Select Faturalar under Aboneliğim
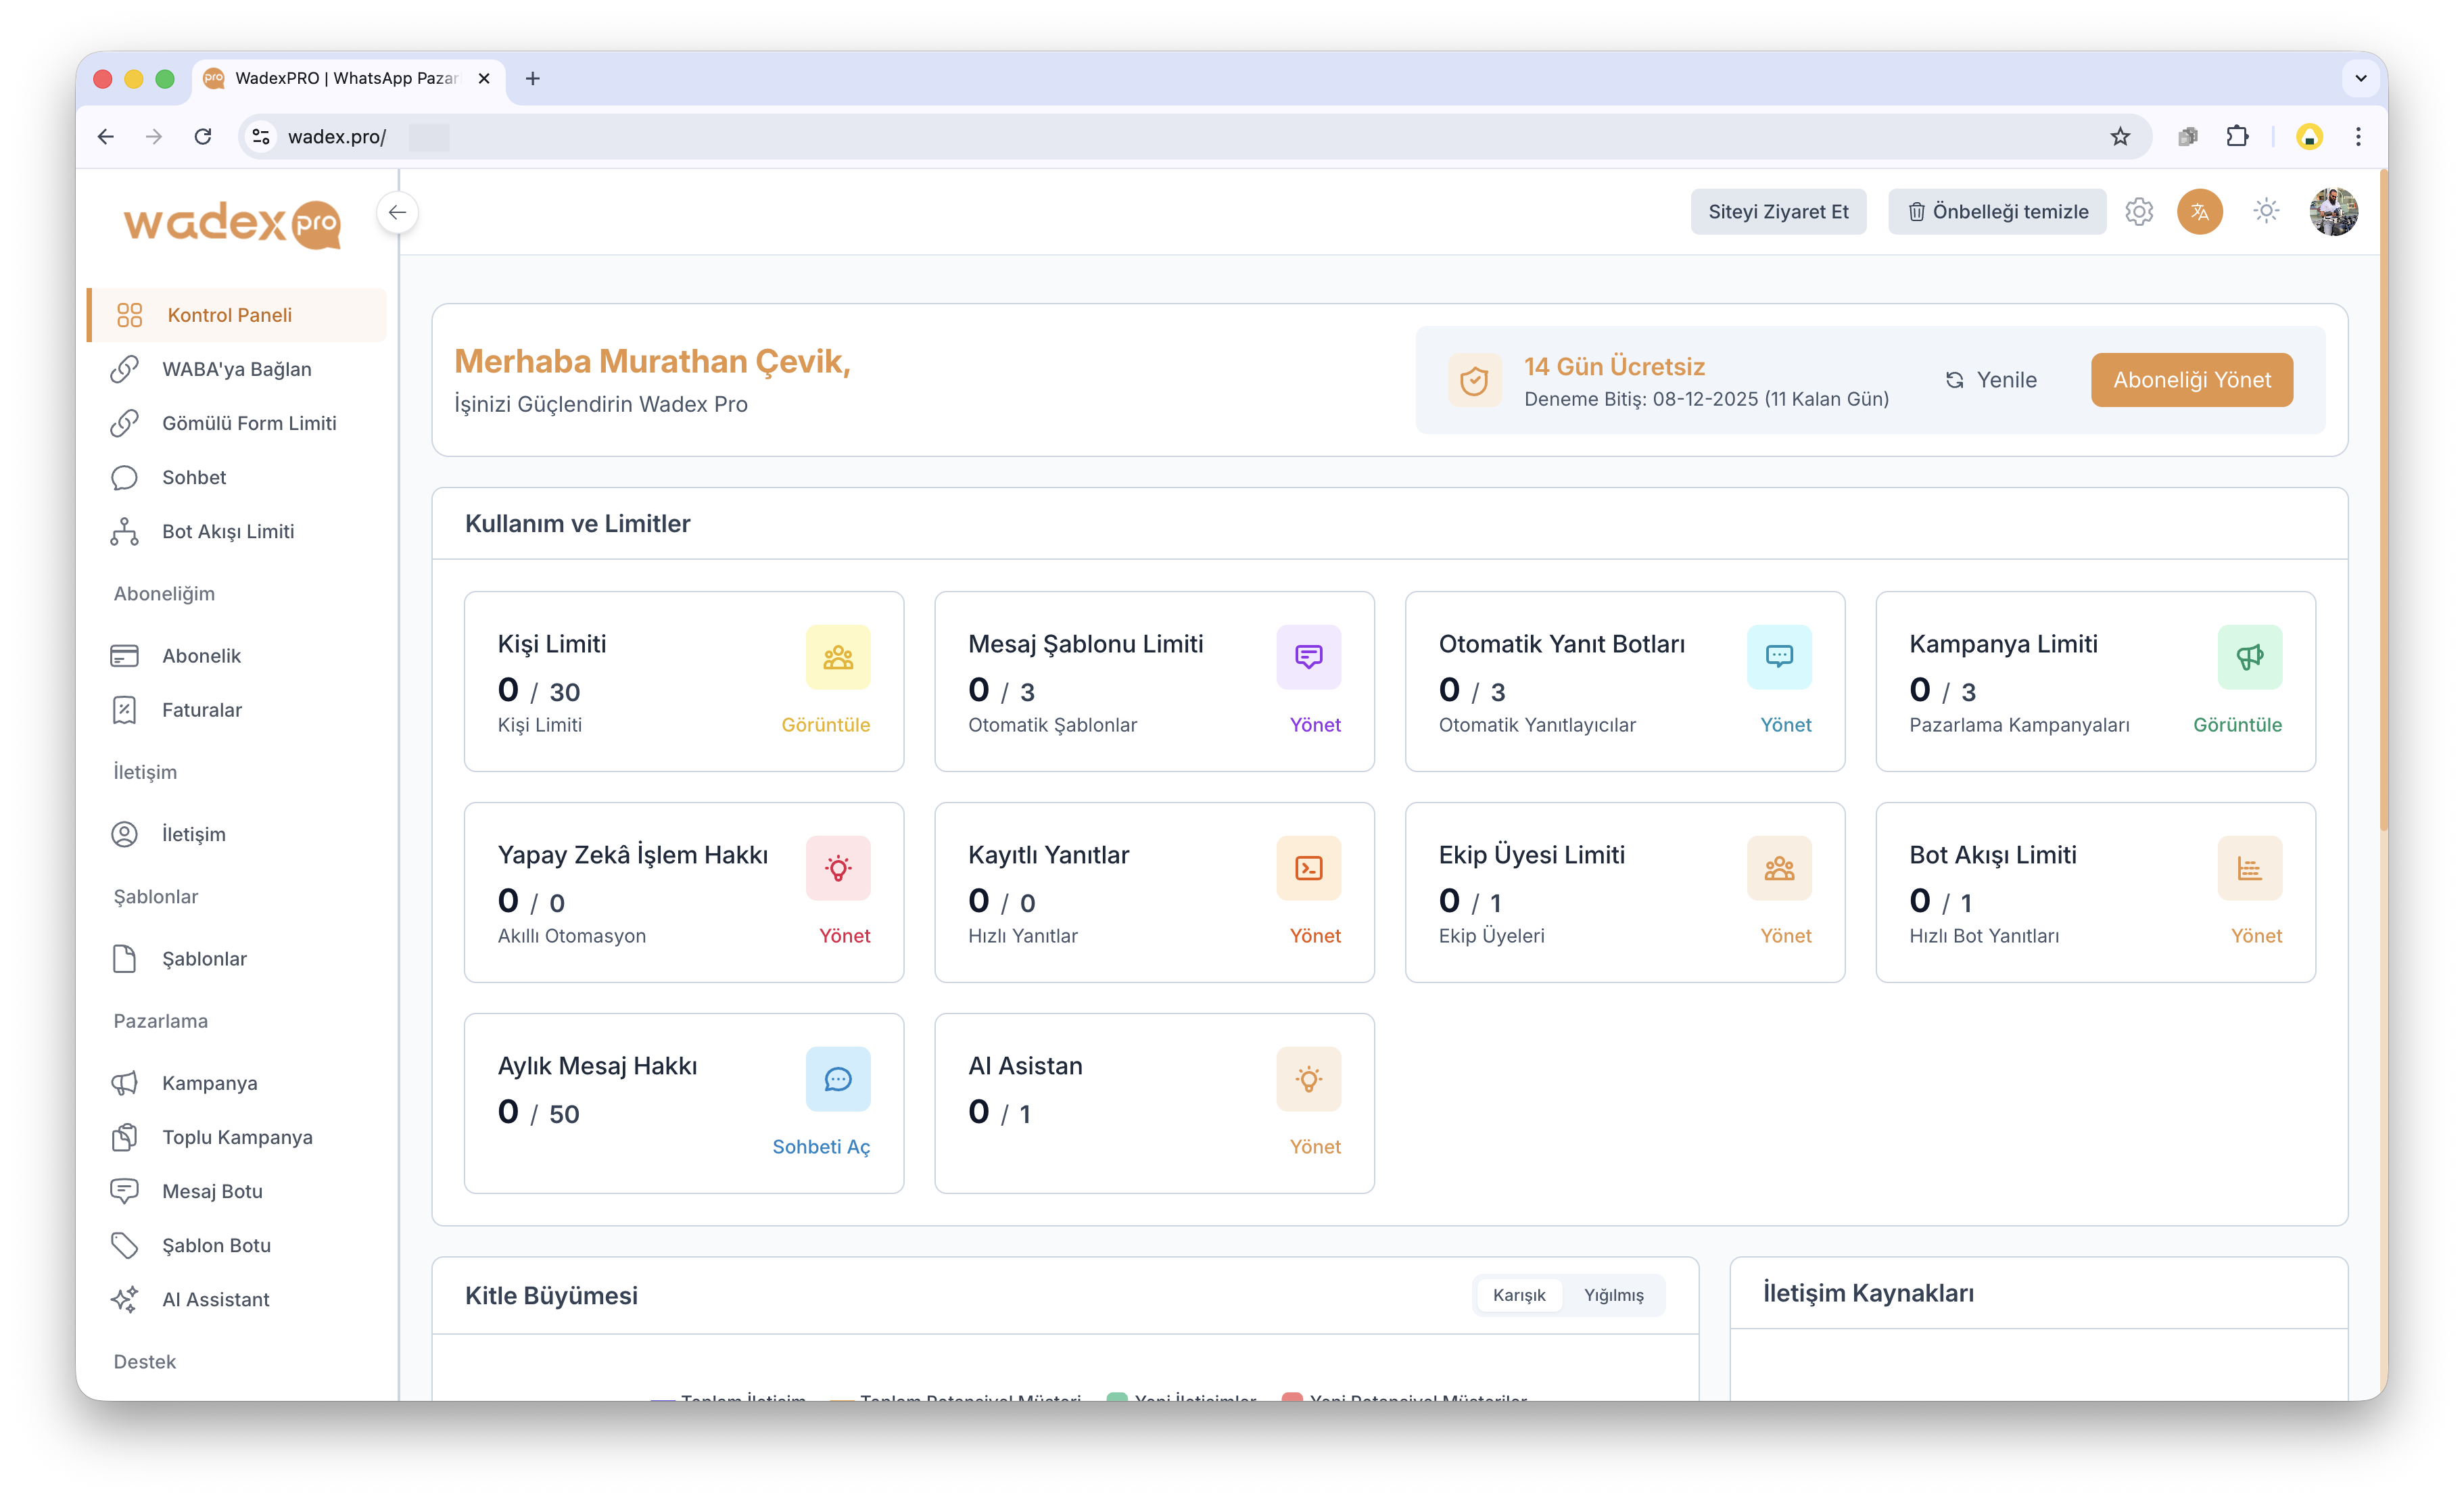The image size is (2464, 1501). 202,710
